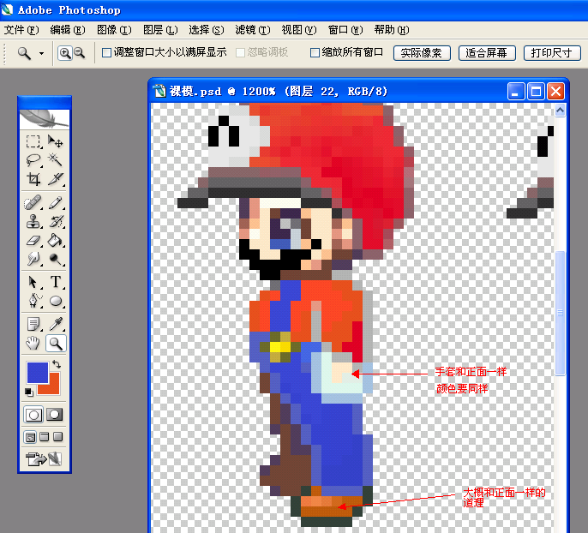
Task: Reset to default black and white colors
Action: pos(29,392)
